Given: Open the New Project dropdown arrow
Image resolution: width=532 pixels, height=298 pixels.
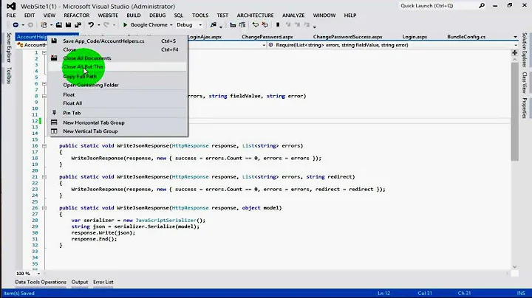Looking at the screenshot, I should pos(51,25).
